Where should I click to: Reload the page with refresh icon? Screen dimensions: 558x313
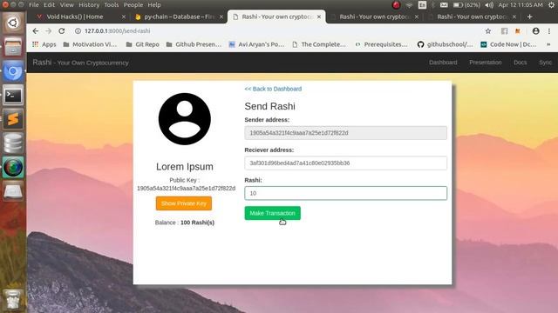coord(62,31)
